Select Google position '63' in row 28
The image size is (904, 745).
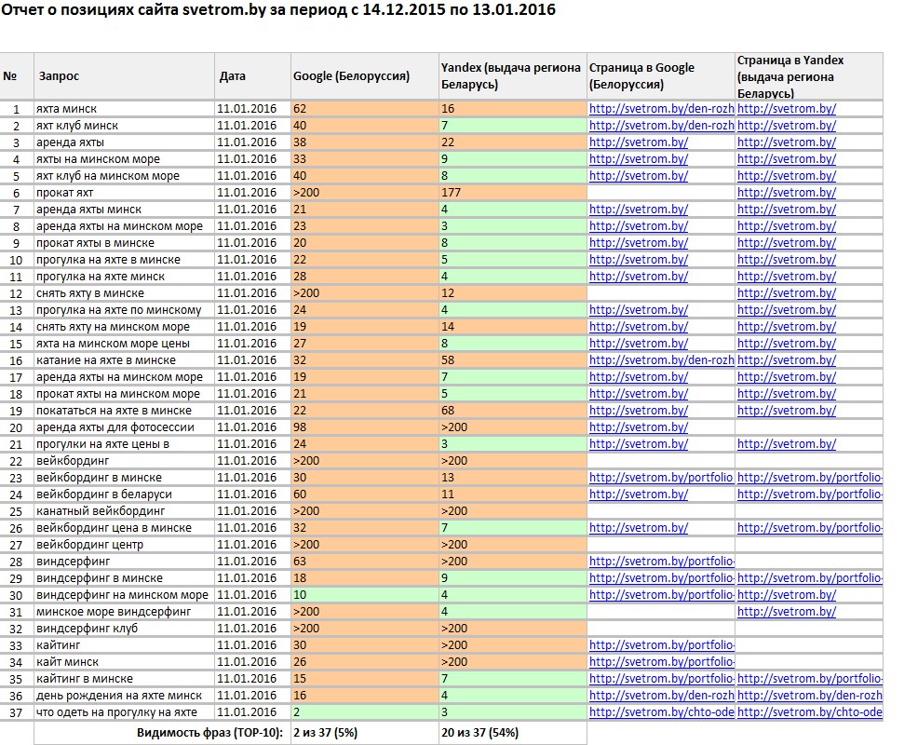[364, 561]
